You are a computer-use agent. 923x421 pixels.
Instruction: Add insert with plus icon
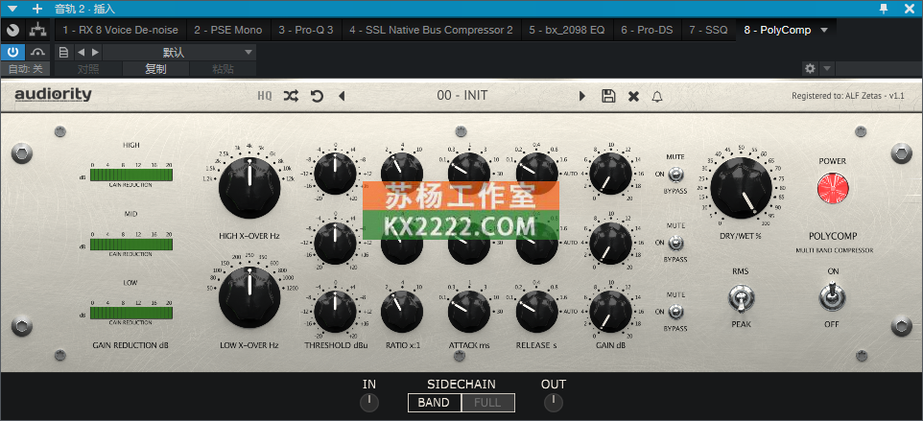(37, 9)
